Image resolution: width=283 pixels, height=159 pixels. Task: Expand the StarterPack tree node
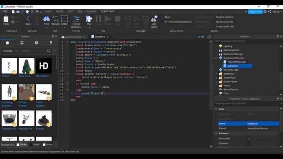click(x=216, y=78)
